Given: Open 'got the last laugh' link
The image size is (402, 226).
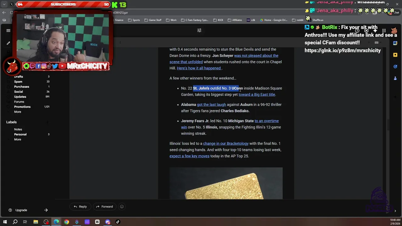Looking at the screenshot, I should click(211, 105).
